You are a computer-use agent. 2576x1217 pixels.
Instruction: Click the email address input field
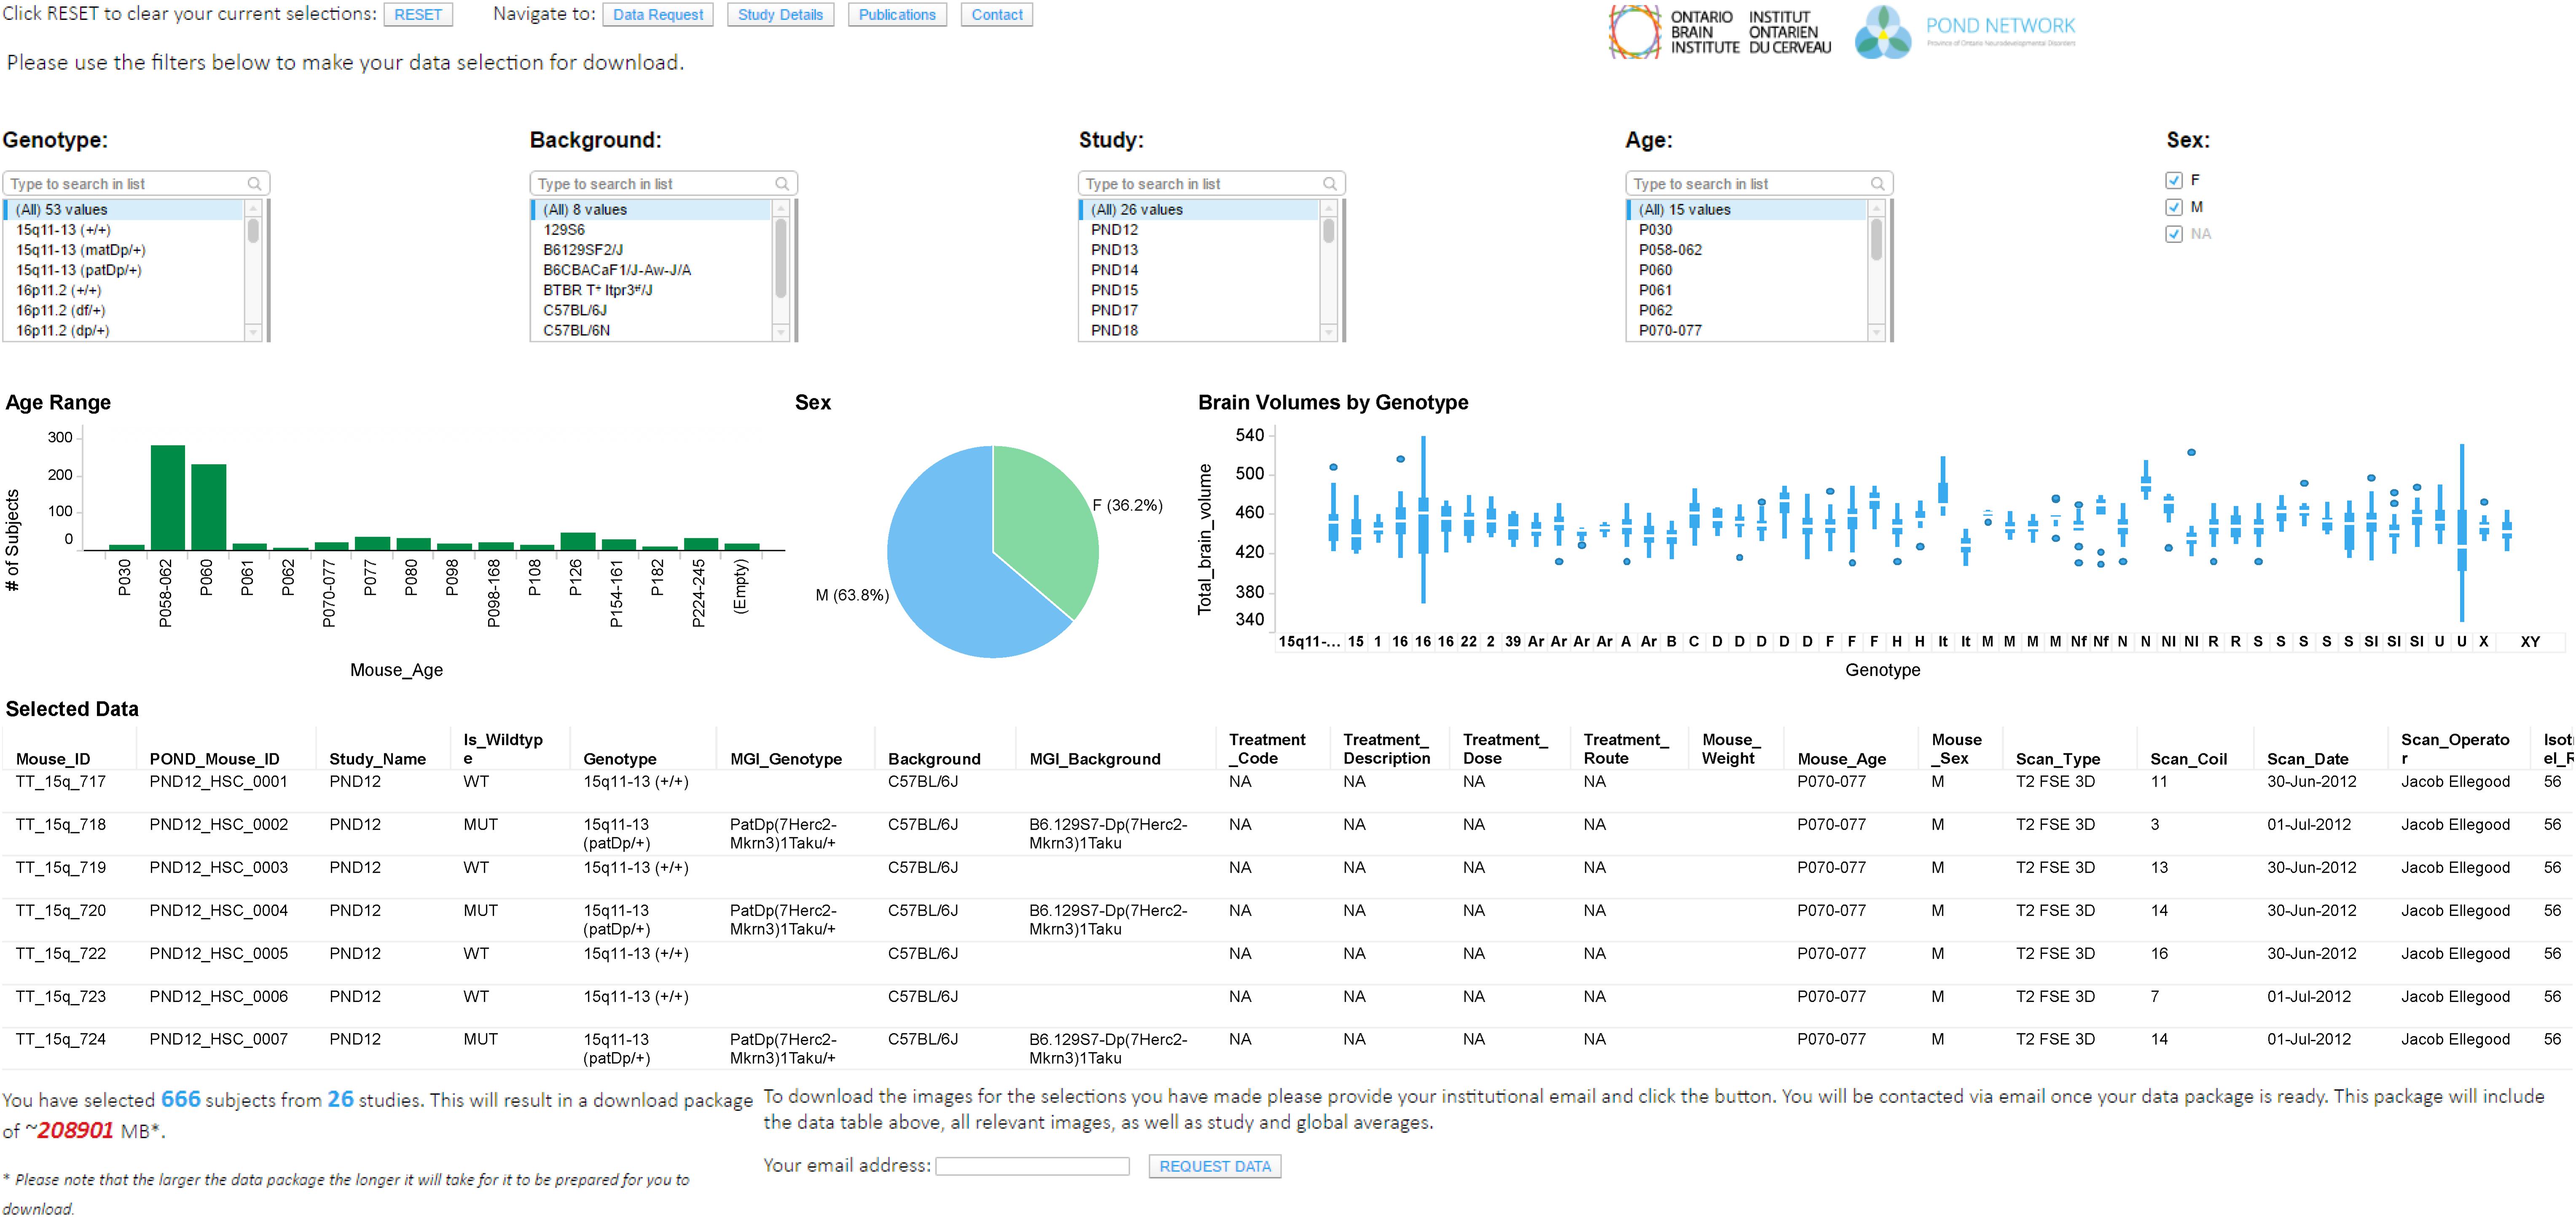[x=1032, y=1166]
